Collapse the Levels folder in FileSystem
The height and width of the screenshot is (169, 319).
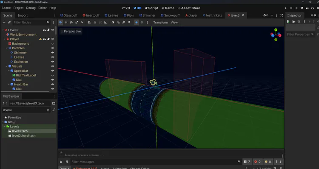5,127
